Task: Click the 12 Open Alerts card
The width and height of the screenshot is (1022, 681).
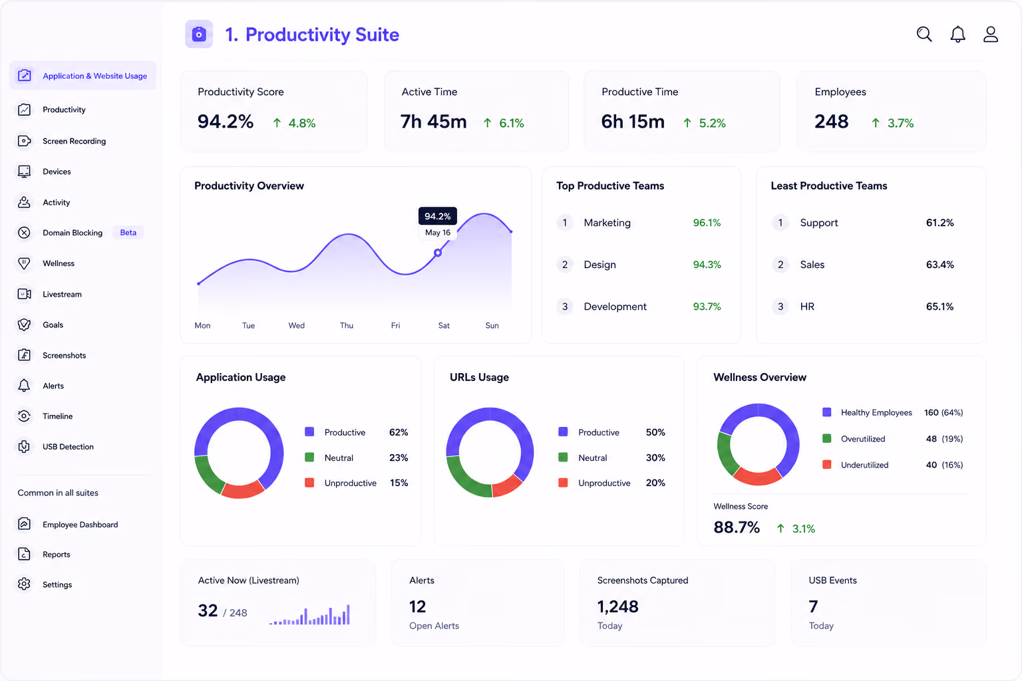Action: (477, 603)
